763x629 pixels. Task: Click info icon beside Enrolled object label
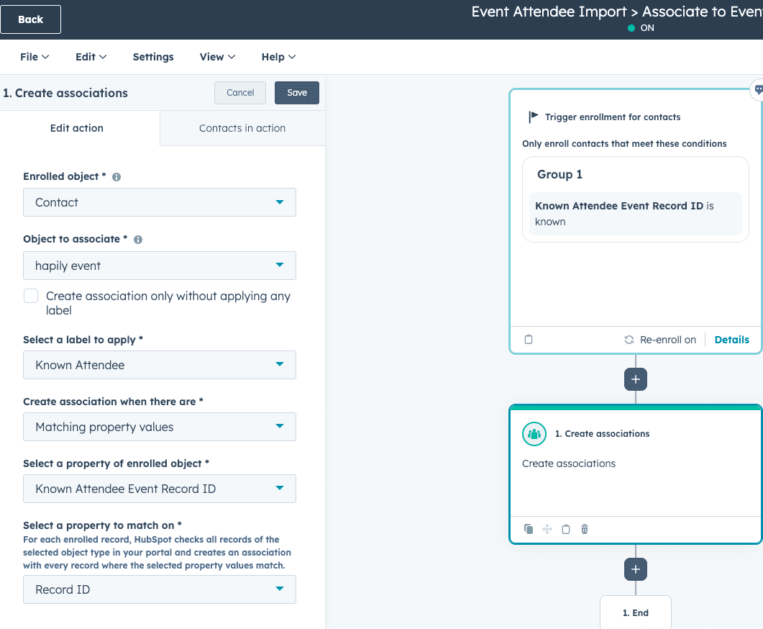pos(116,177)
